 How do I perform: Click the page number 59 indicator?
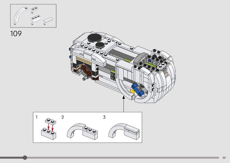point(224,158)
